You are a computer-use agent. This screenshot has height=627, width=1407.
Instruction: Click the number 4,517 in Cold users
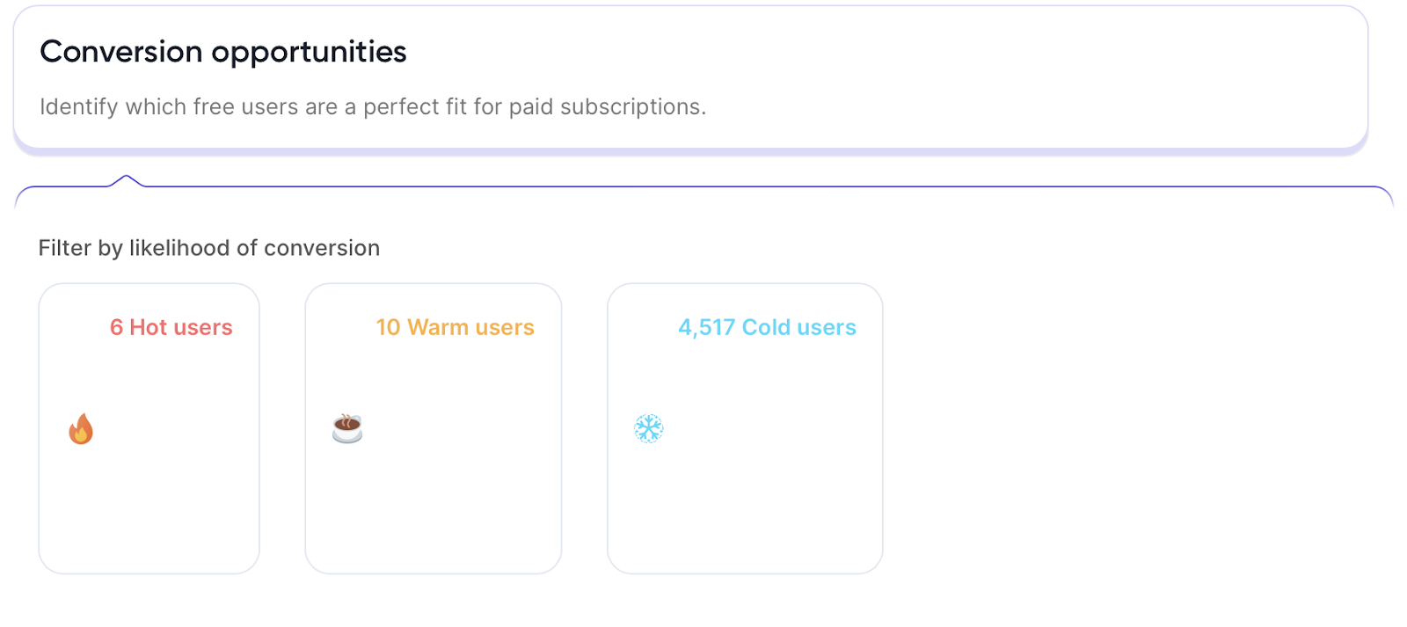pos(706,327)
